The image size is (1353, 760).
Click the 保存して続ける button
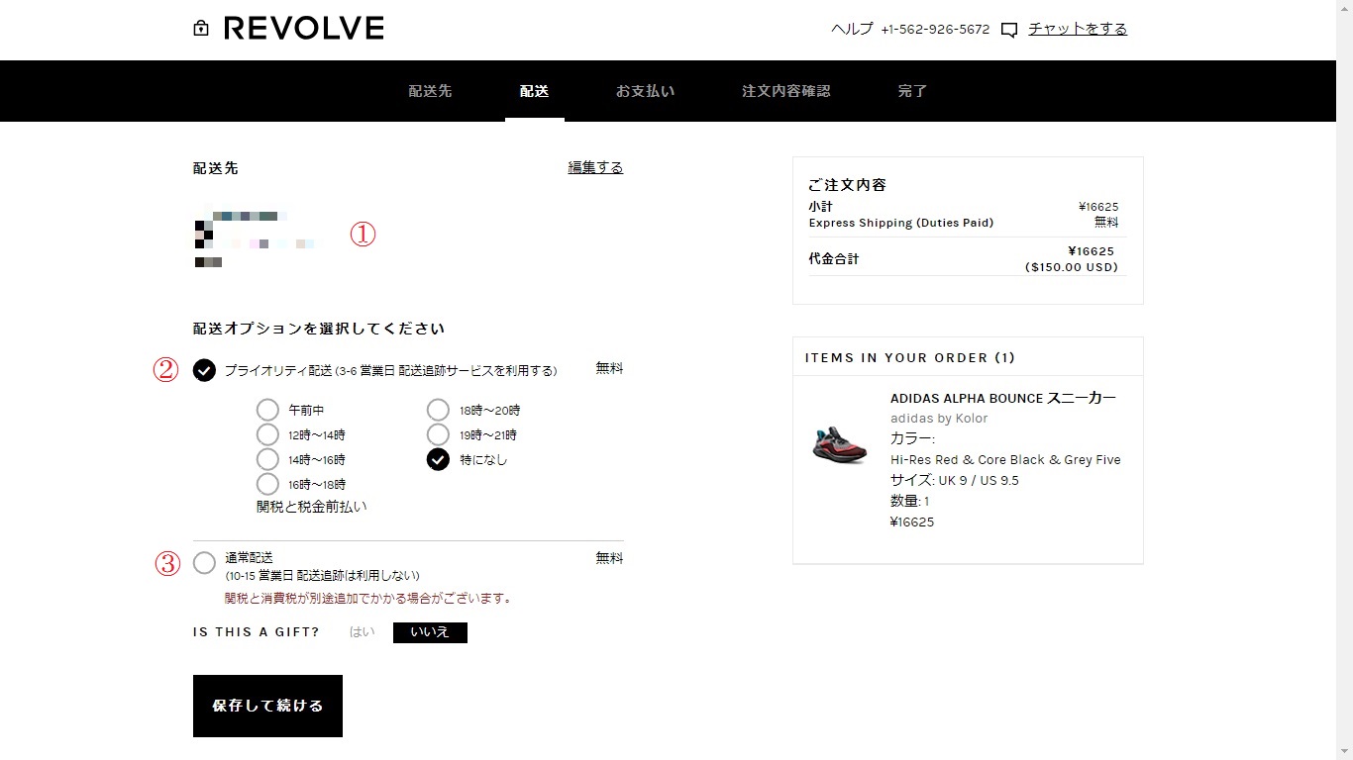pos(267,706)
